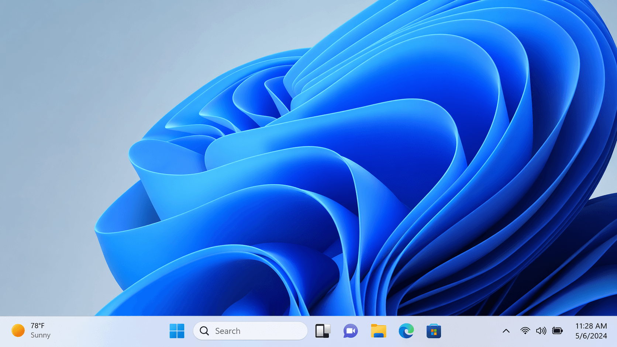Screen dimensions: 617x347
Task: Open the weather widget sun icon
Action: (18, 330)
